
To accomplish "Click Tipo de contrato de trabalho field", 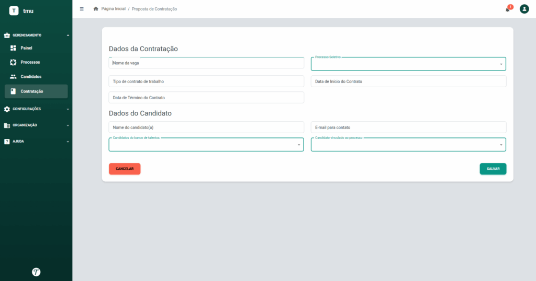I will (x=206, y=81).
